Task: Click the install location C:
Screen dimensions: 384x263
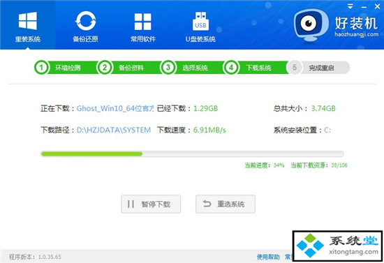Action: pos(327,130)
